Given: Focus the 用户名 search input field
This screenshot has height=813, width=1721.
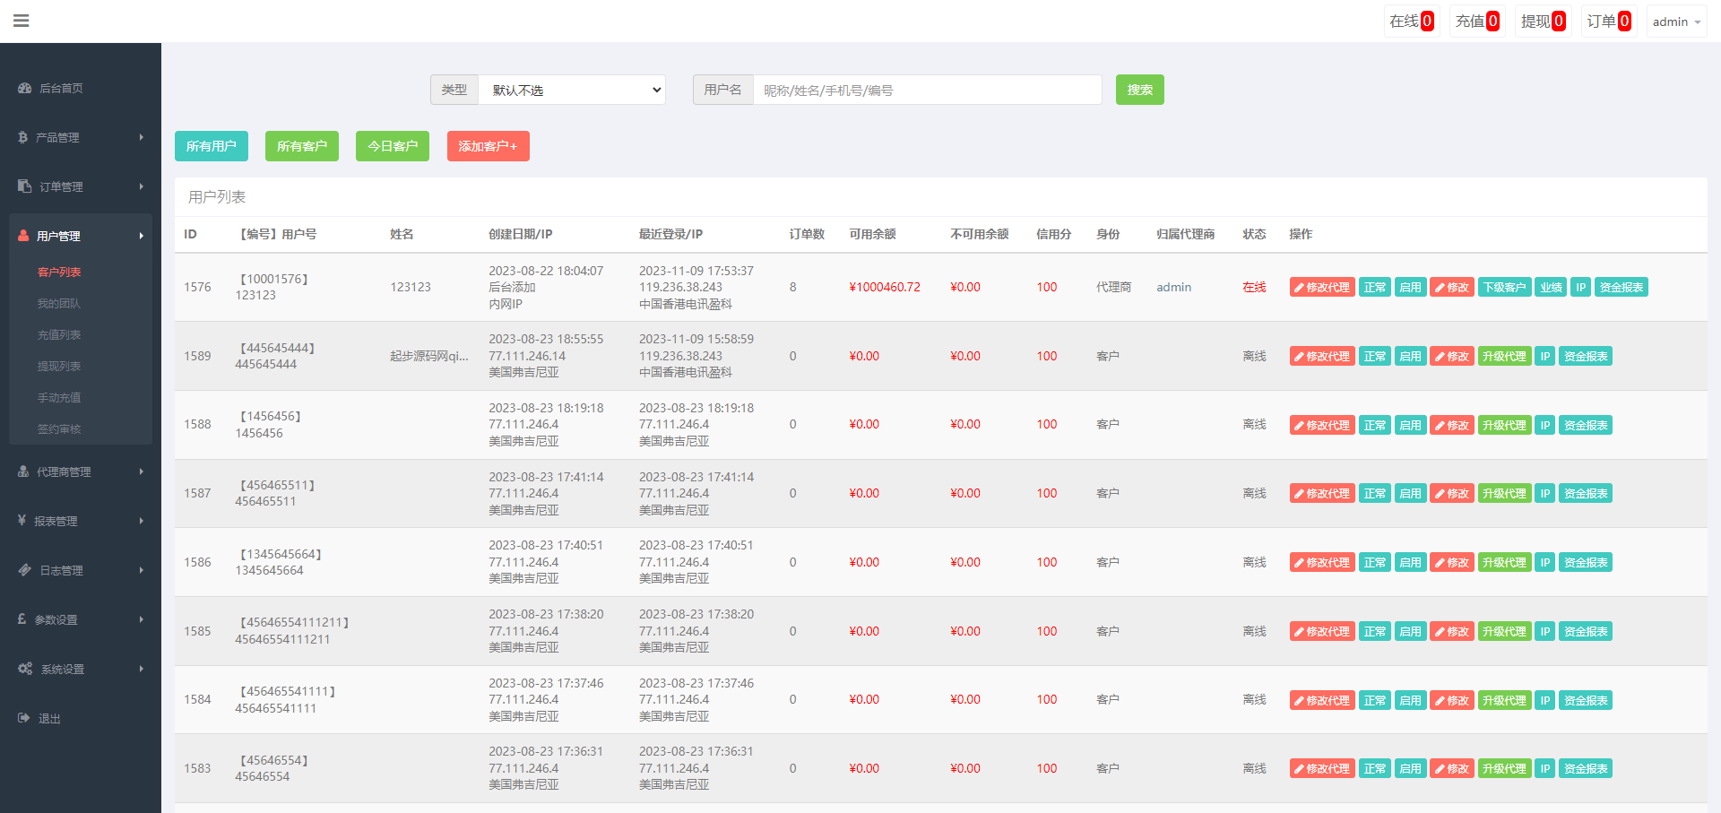Looking at the screenshot, I should (927, 90).
